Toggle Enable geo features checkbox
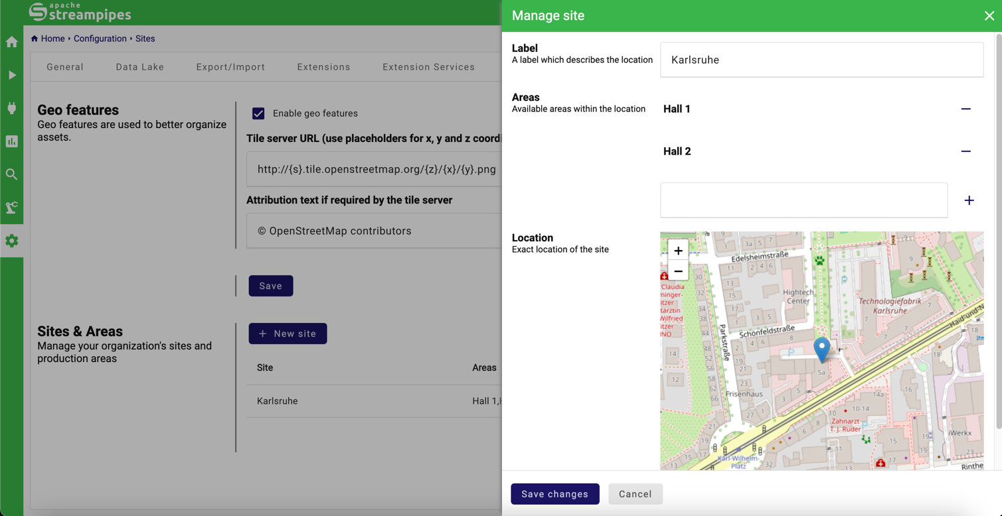Screen dimensions: 1002x516 (258, 113)
